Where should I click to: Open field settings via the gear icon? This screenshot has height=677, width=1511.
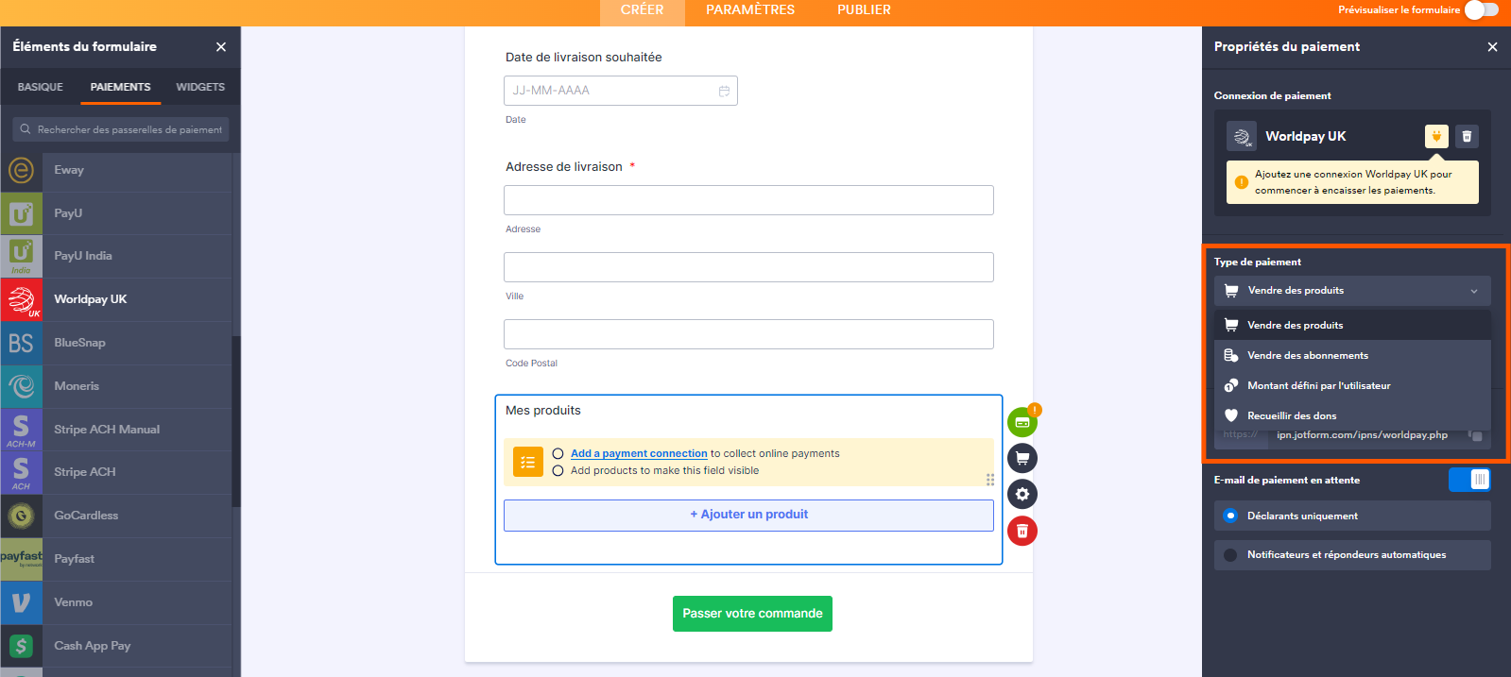pos(1022,494)
